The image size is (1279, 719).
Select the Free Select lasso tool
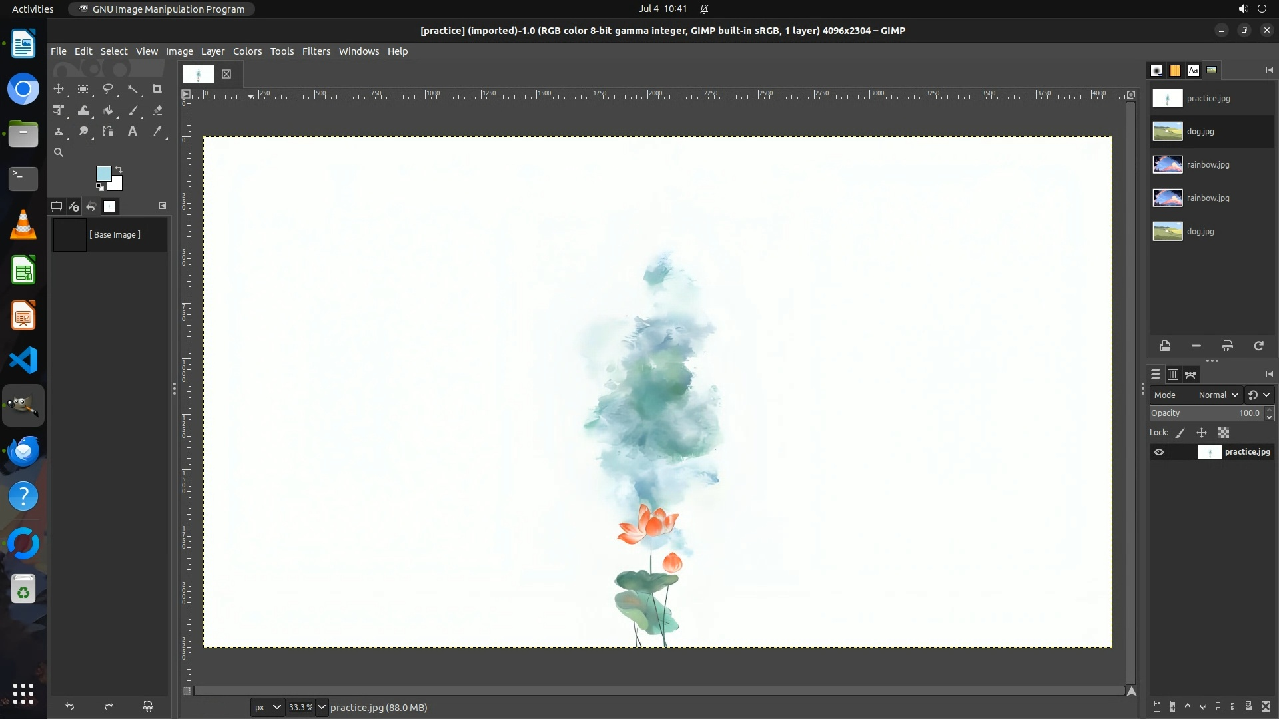click(x=107, y=89)
